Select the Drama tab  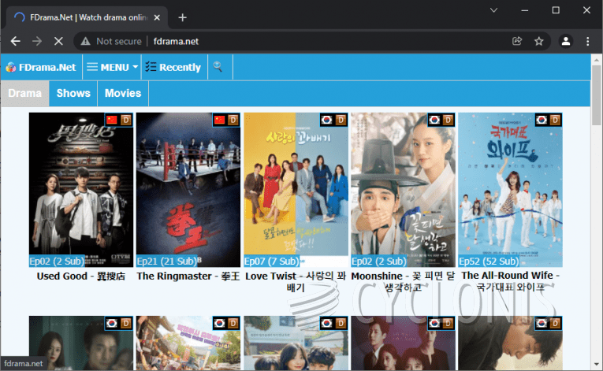coord(24,93)
